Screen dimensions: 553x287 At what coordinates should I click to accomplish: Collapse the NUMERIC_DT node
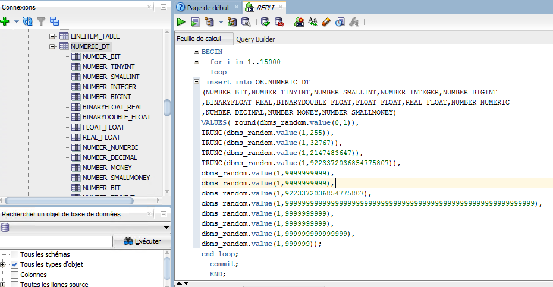(x=52, y=46)
